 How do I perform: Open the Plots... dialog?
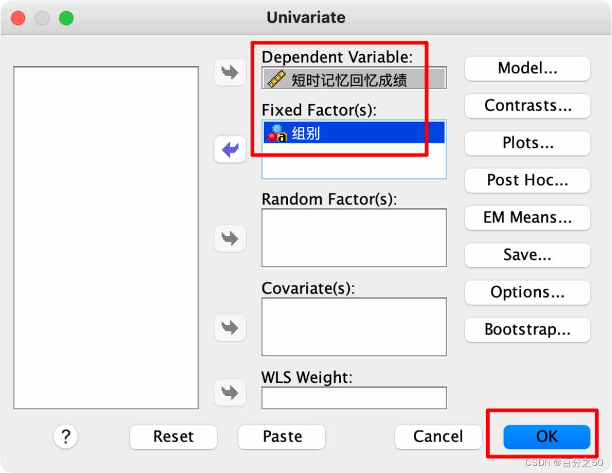527,143
